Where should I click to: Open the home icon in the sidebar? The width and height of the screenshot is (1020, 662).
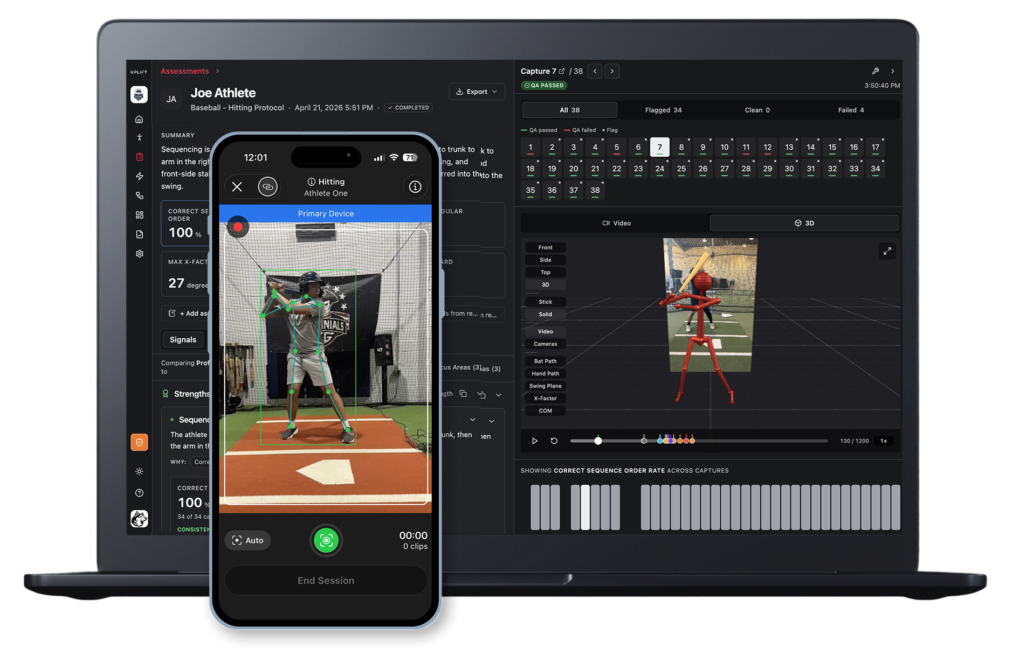coord(139,119)
